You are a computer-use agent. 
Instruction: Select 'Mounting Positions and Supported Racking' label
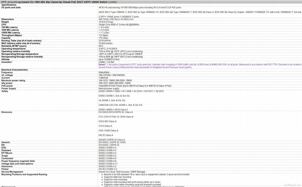pos(24,175)
